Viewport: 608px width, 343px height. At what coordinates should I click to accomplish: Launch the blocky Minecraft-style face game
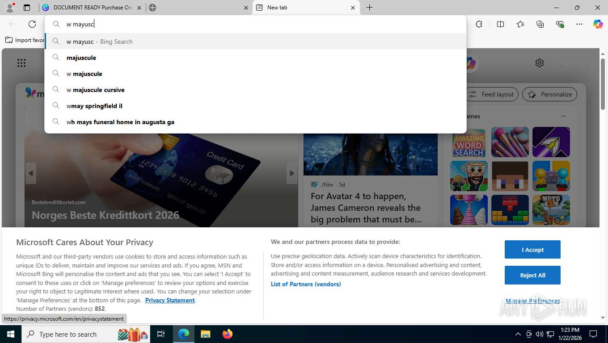click(510, 176)
